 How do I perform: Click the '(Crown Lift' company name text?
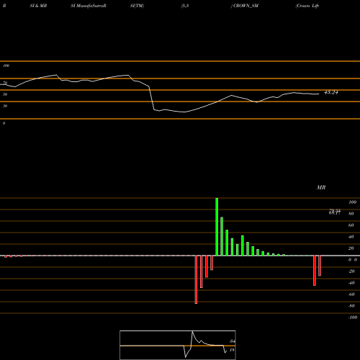pos(307,6)
